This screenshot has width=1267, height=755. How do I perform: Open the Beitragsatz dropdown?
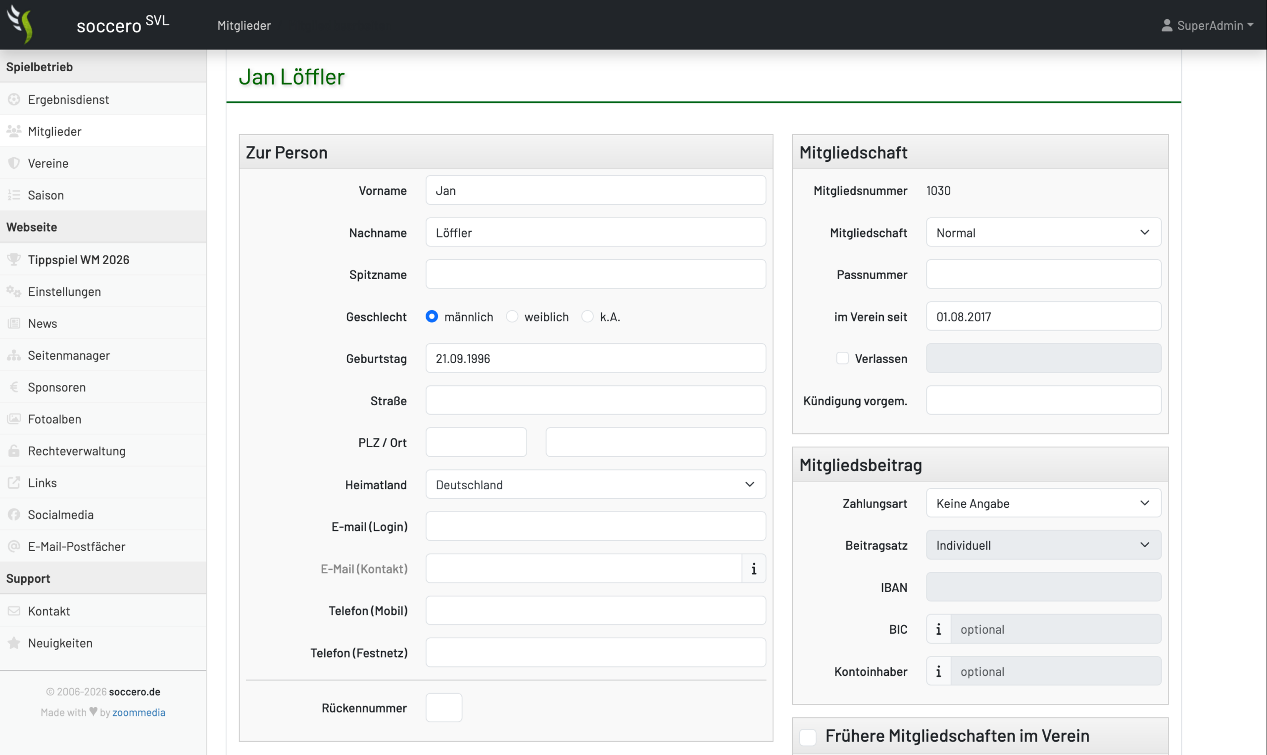click(x=1044, y=545)
